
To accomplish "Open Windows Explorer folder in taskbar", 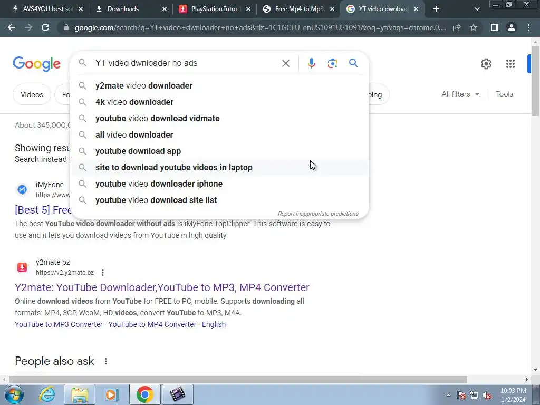I will 80,394.
